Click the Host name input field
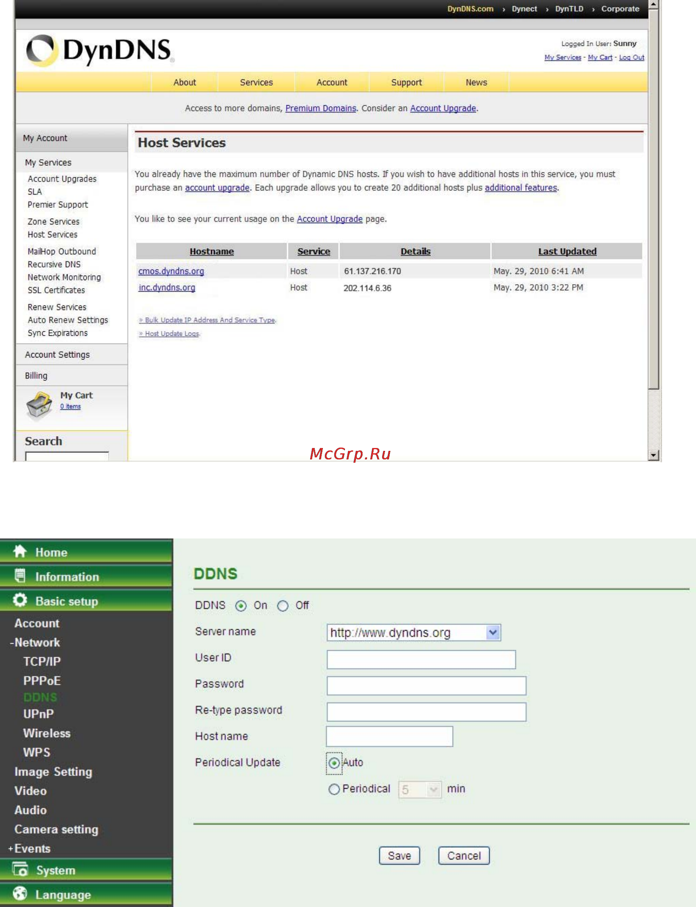The image size is (696, 907). 390,737
